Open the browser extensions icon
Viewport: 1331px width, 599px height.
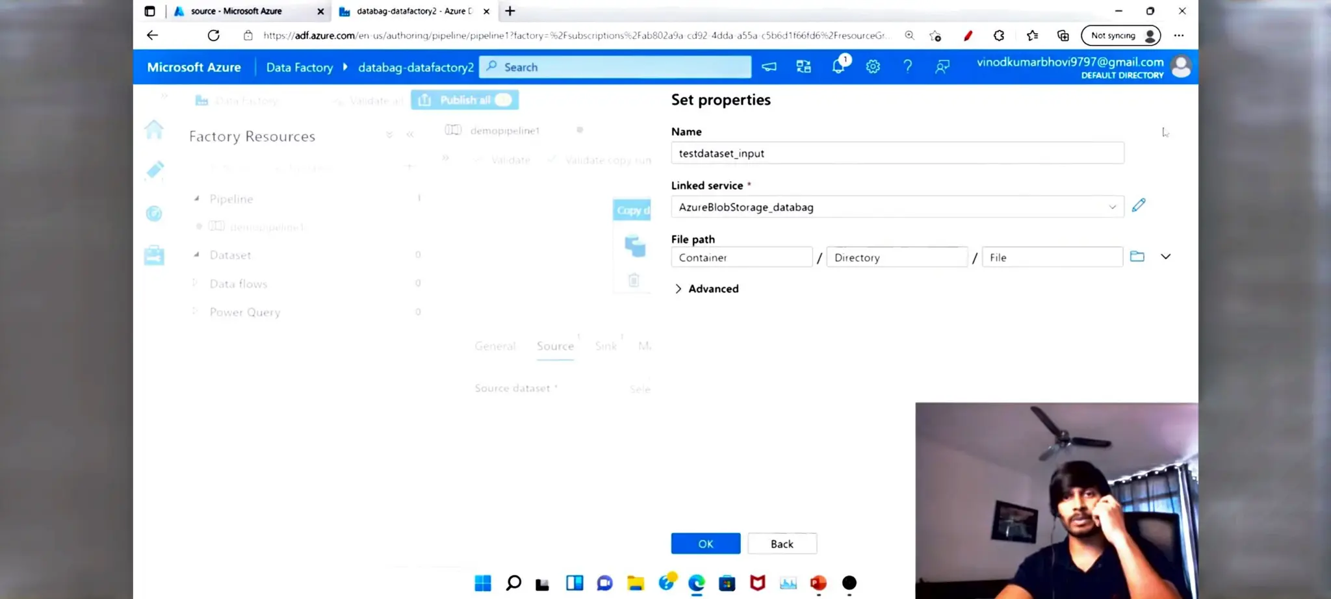(999, 36)
